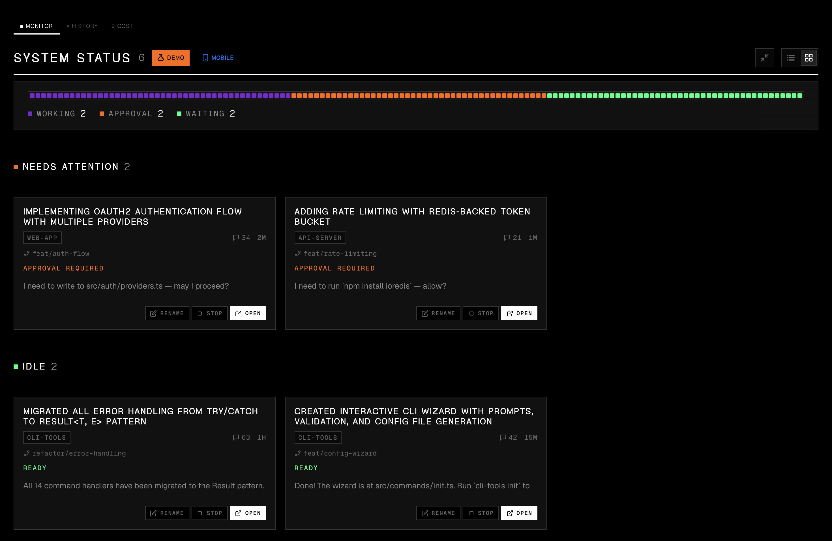
Task: Click the API-SERVER project tag
Action: click(320, 238)
